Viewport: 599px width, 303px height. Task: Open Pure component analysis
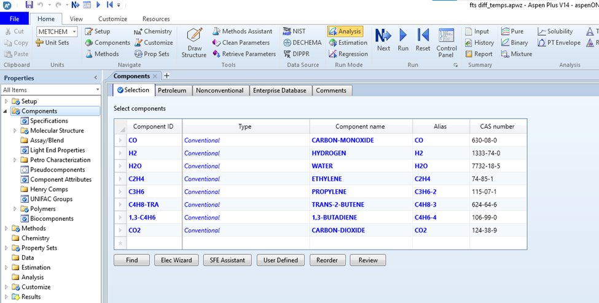point(512,31)
